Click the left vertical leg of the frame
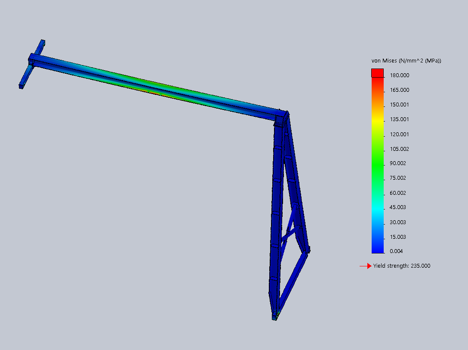 [x=275, y=216]
